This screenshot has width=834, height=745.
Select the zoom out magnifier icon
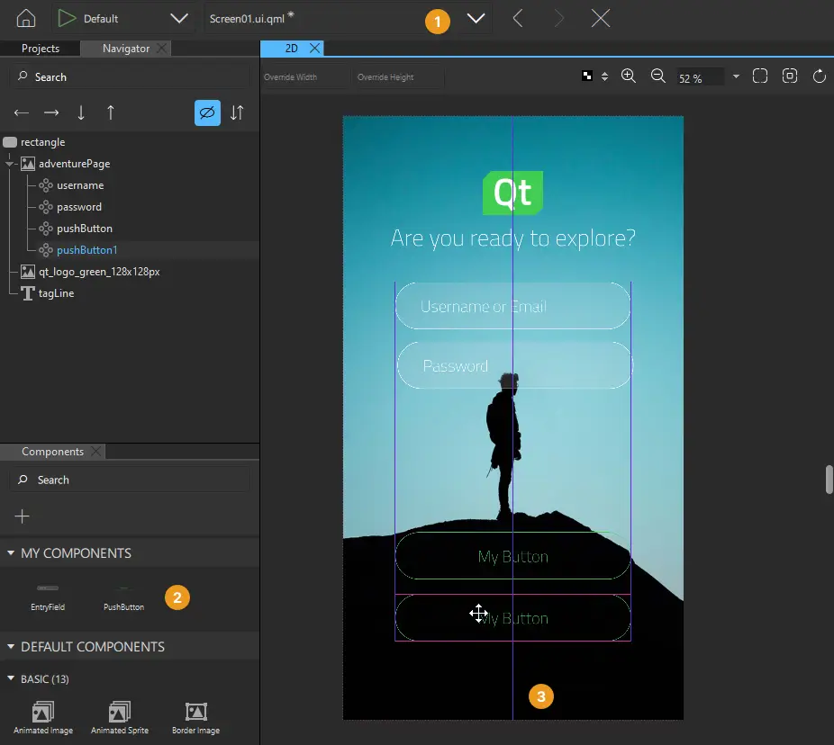click(657, 76)
